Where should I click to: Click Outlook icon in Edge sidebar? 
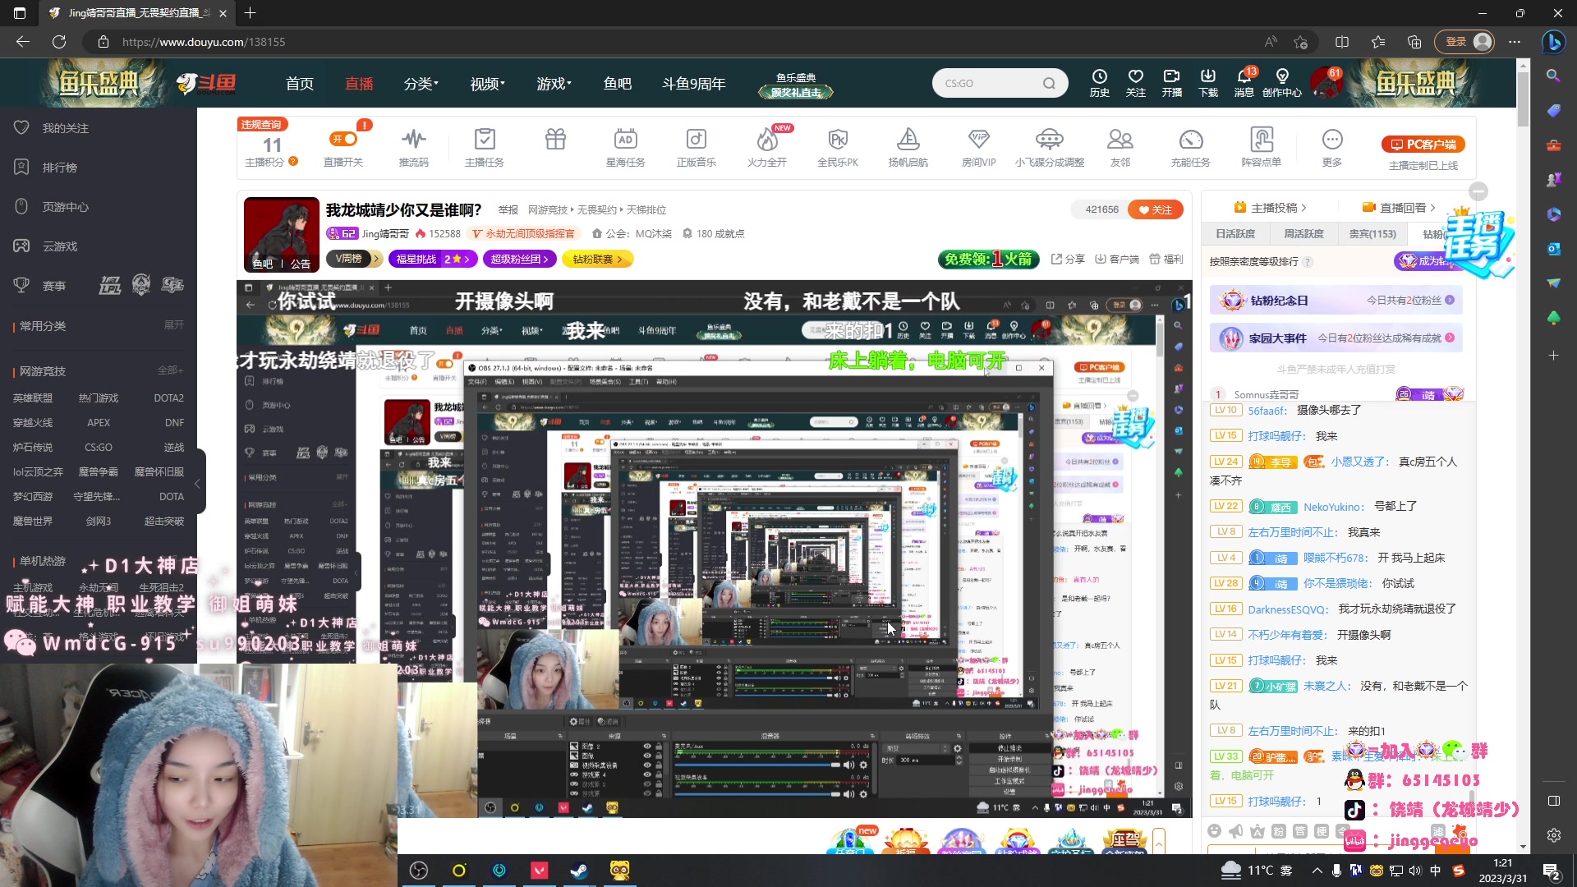click(x=1553, y=248)
